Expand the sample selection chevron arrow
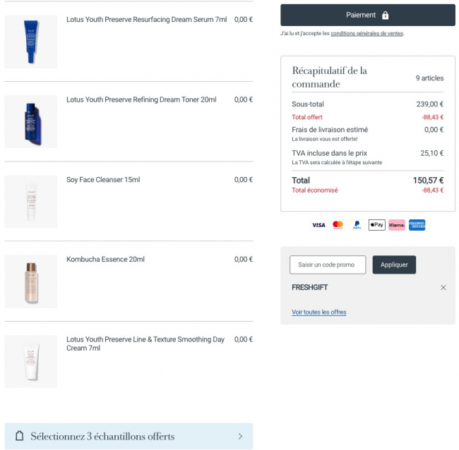Viewport: 459px width, 450px height. pyautogui.click(x=240, y=437)
